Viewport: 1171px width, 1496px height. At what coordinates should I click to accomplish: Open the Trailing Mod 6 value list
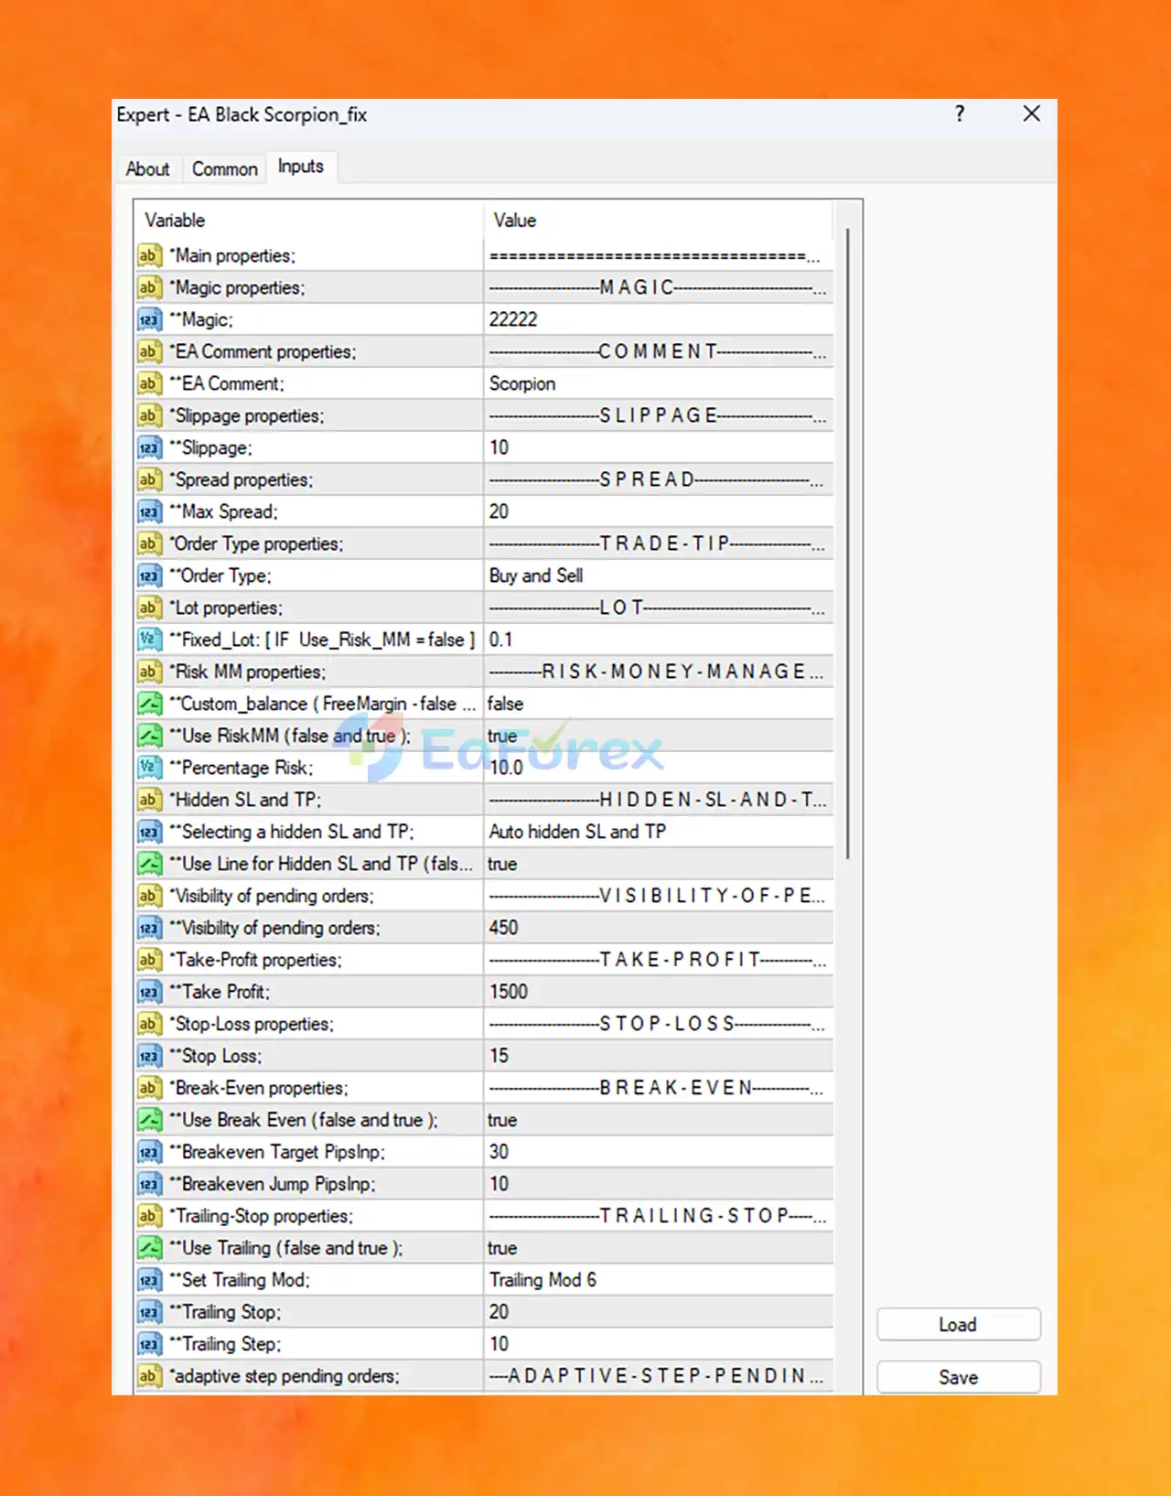tap(658, 1280)
